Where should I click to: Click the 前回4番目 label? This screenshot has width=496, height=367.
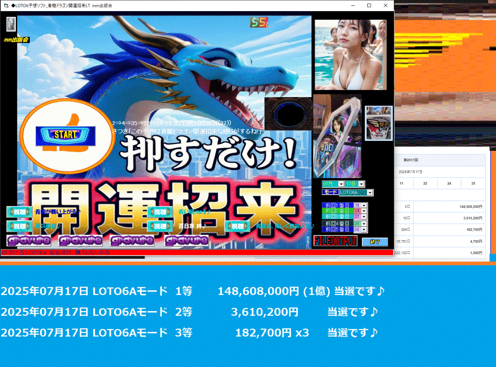(x=337, y=224)
